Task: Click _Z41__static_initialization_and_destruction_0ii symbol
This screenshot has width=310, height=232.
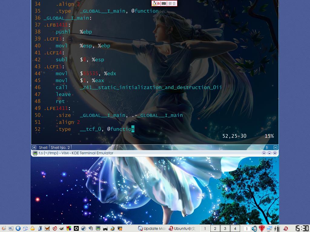Action: [x=150, y=87]
